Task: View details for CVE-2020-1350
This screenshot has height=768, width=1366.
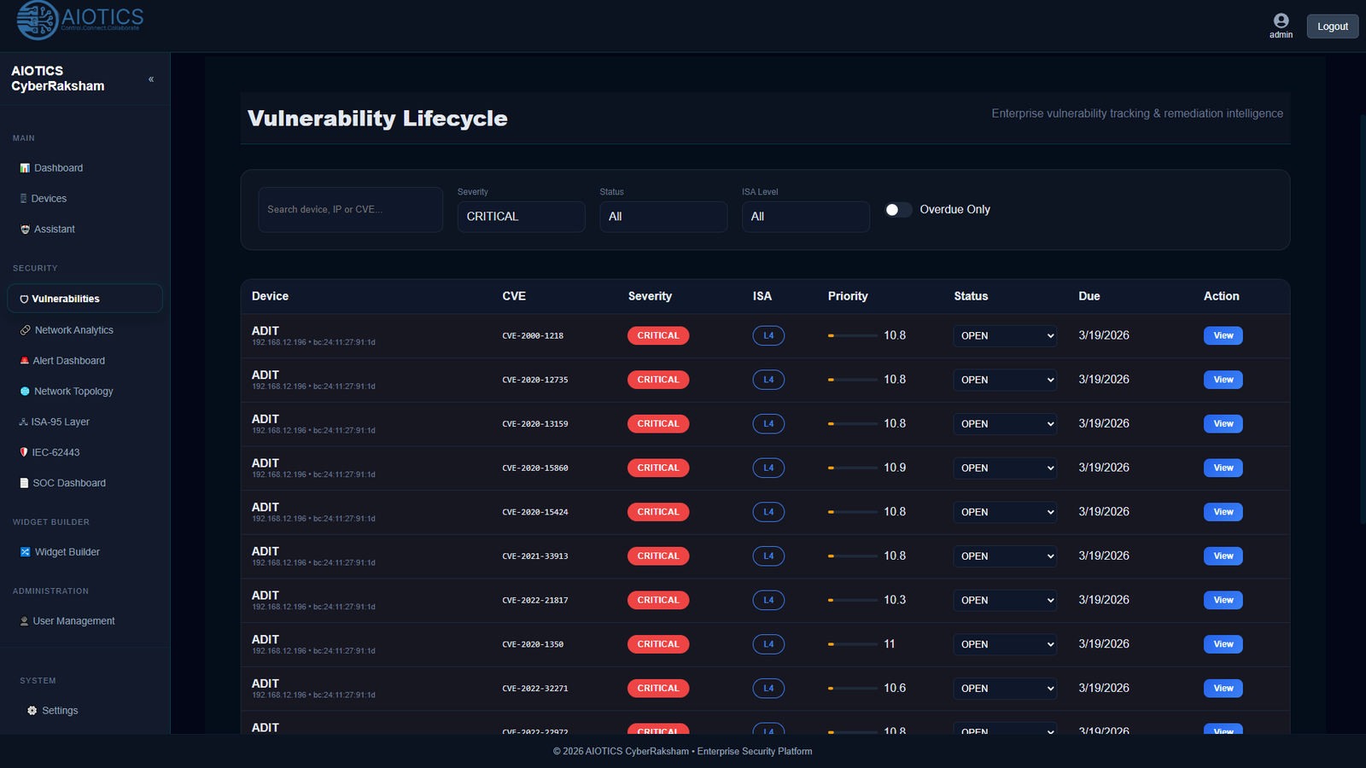Action: coord(1223,644)
